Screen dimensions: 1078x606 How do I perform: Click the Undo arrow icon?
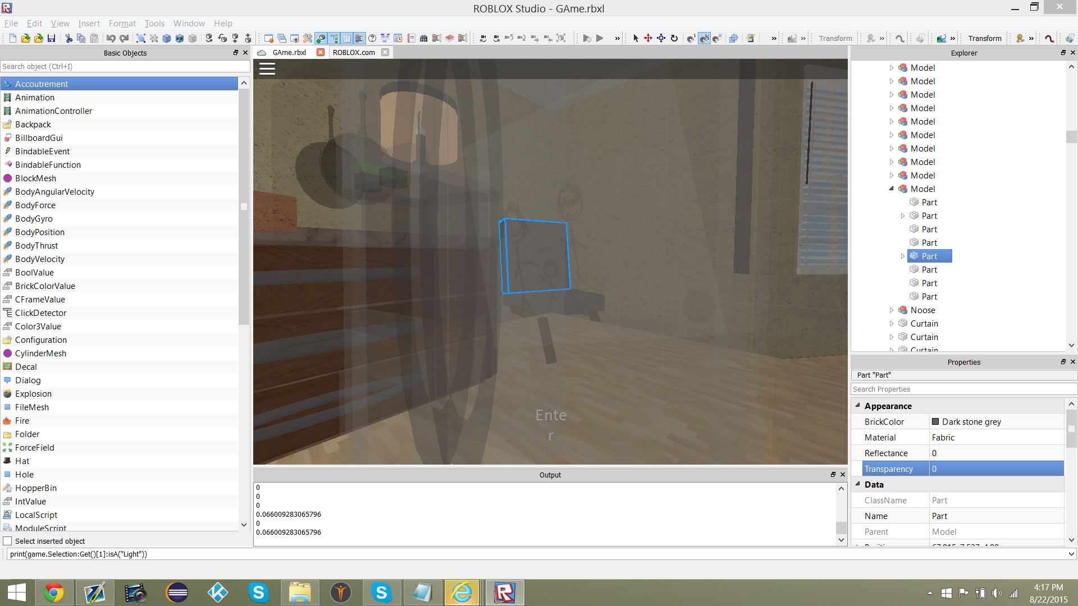click(111, 38)
